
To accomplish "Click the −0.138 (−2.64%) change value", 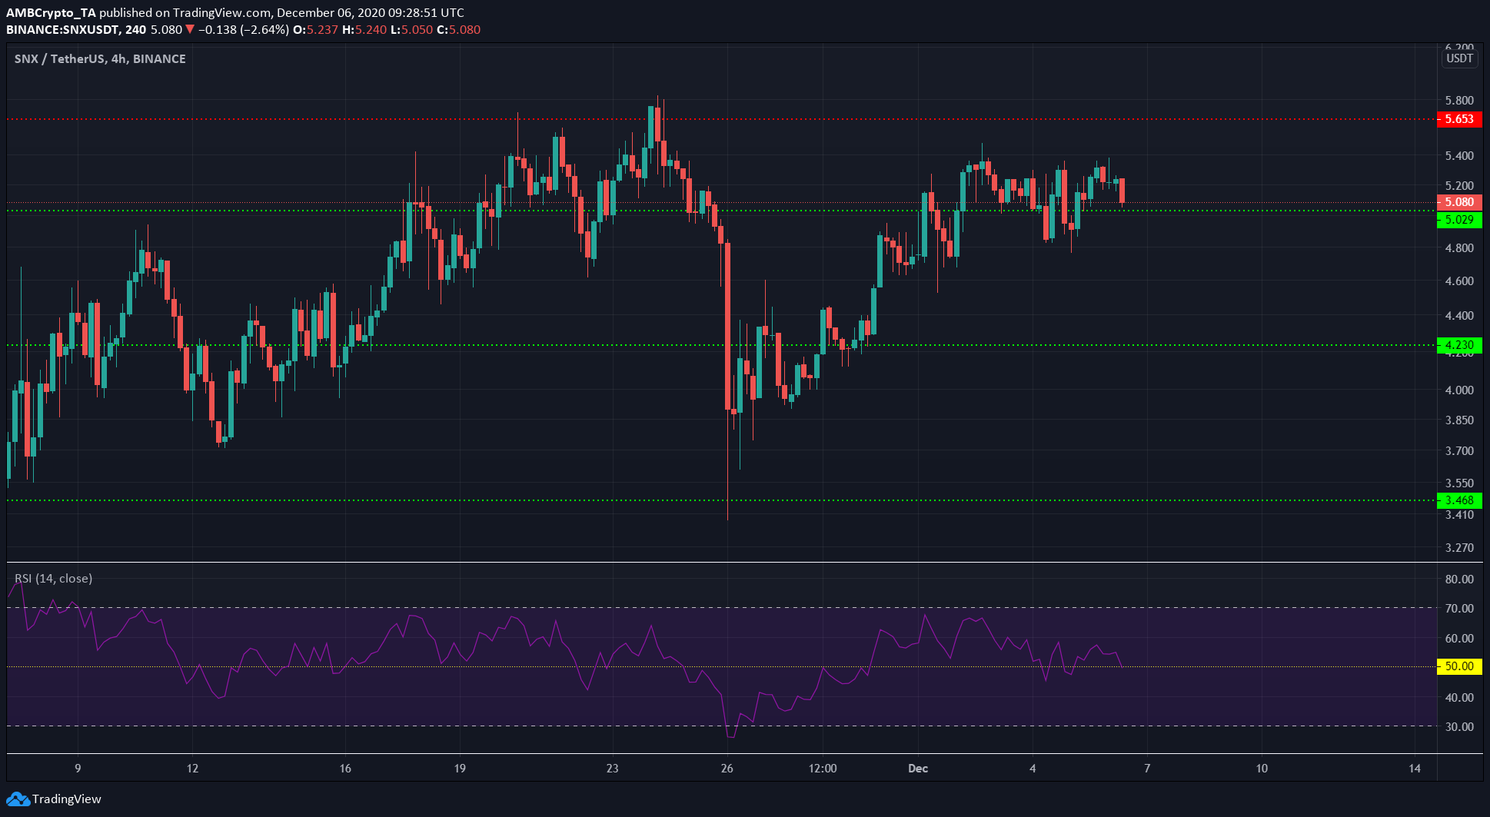I will [x=244, y=30].
